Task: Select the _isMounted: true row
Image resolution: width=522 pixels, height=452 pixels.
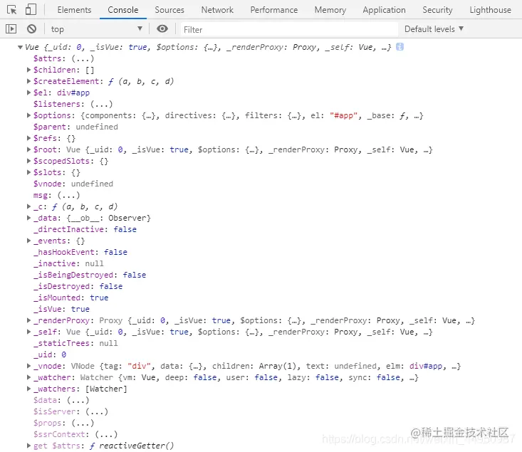Action: [71, 298]
